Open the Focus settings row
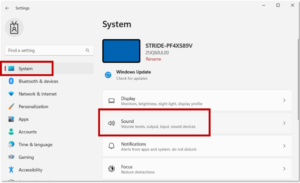 coord(197,169)
